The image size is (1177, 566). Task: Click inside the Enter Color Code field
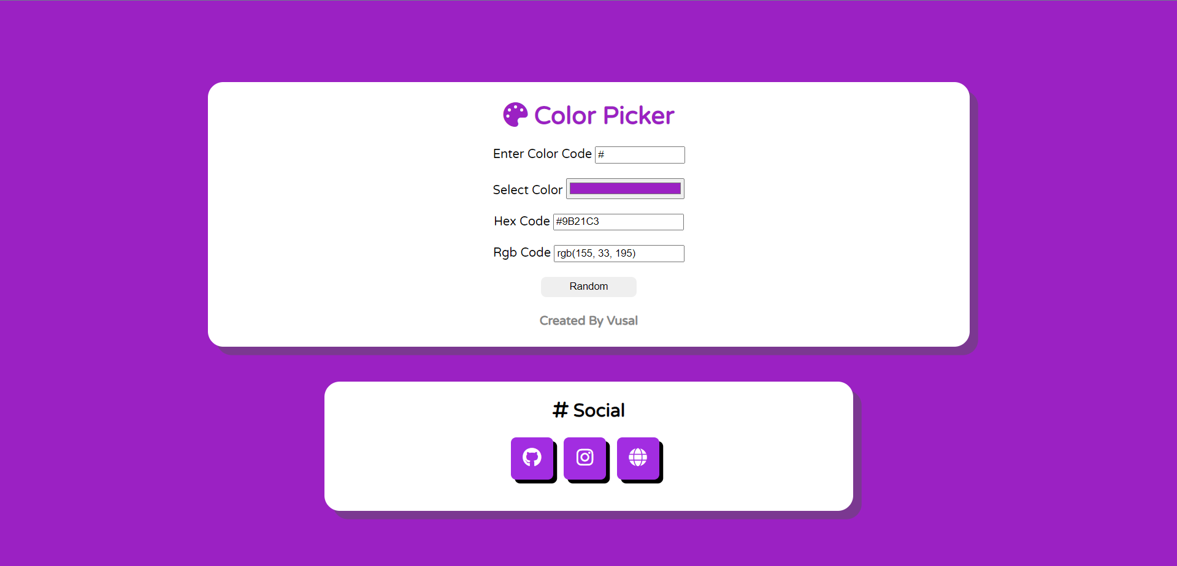tap(640, 154)
